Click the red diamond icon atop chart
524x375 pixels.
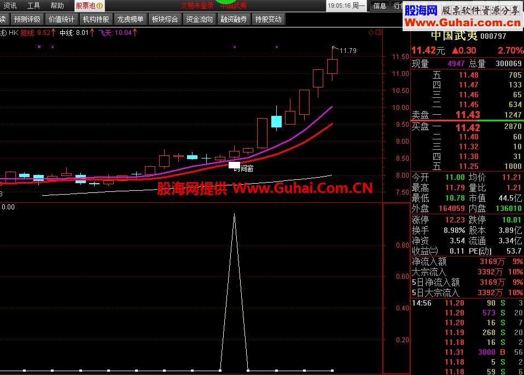tap(371, 32)
